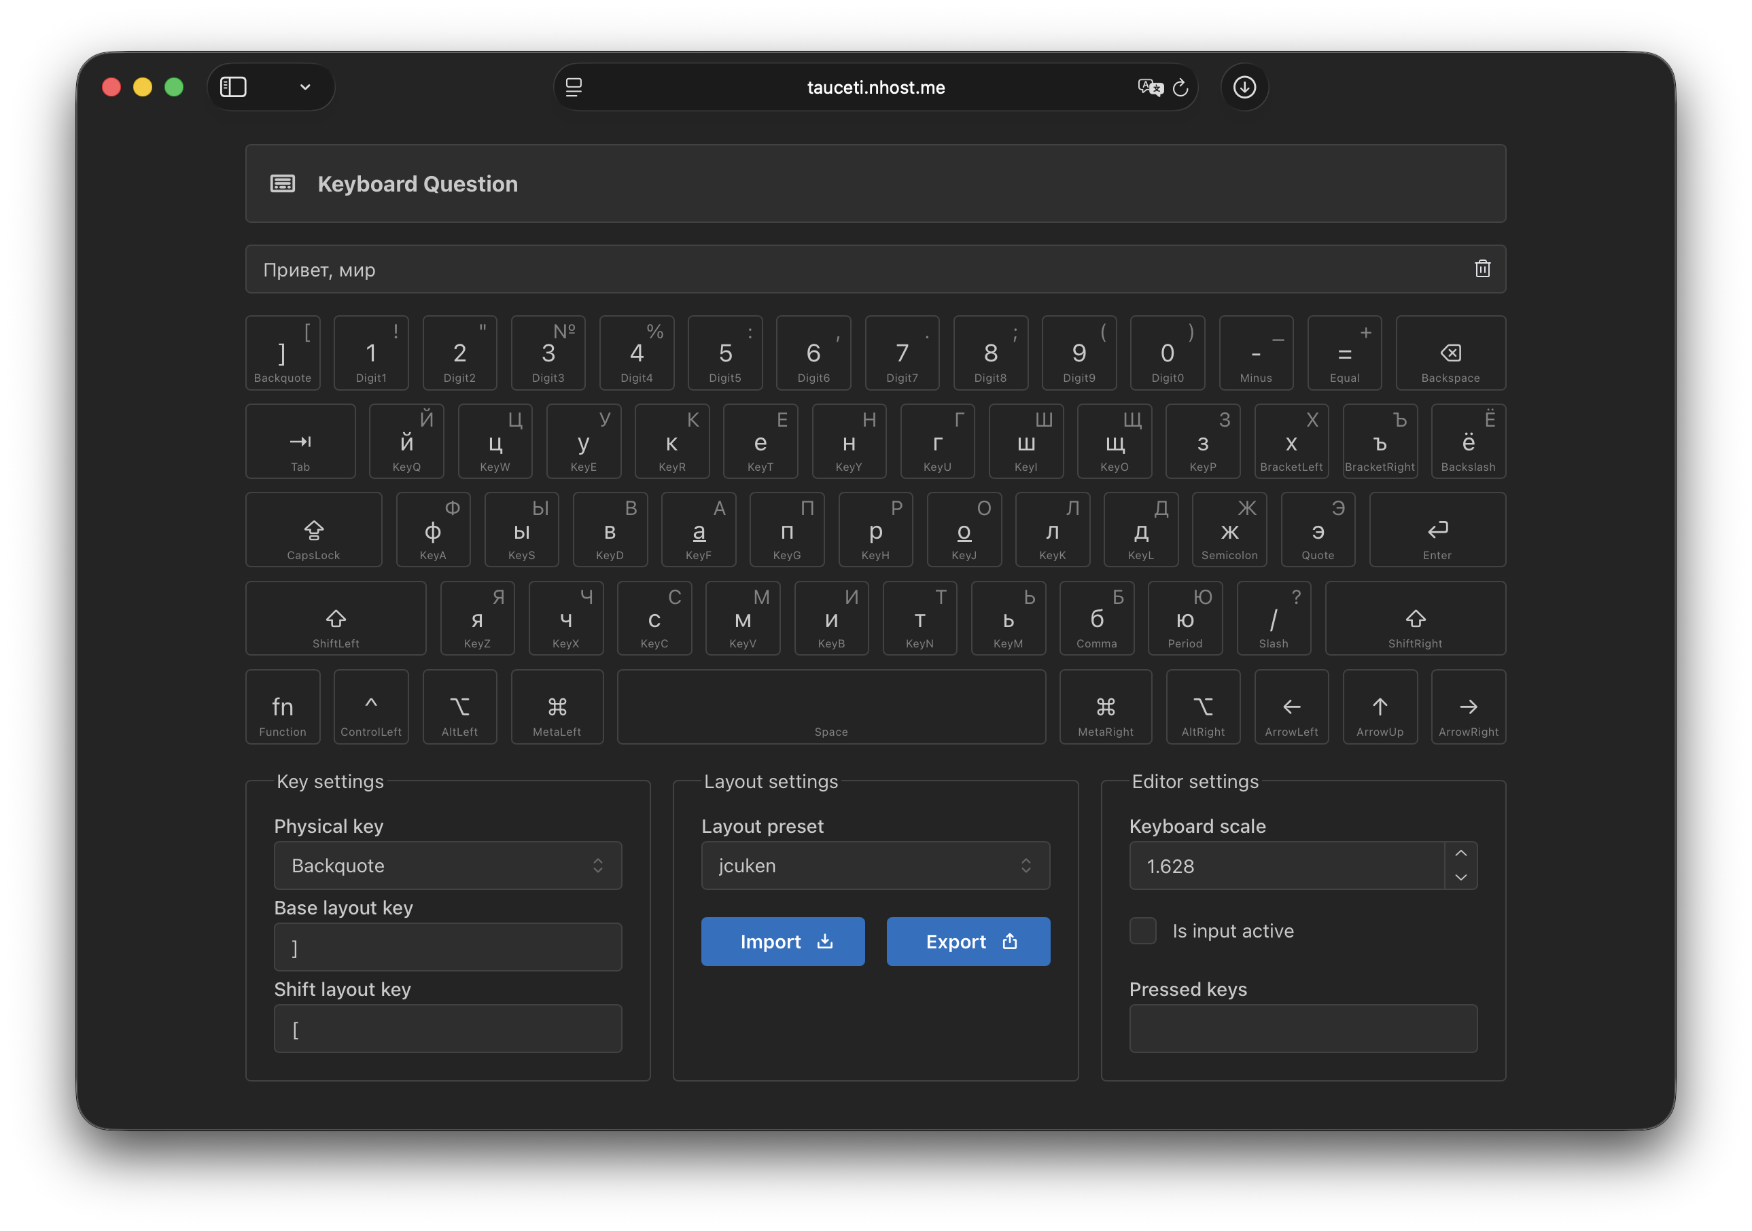The height and width of the screenshot is (1231, 1752).
Task: Click the Backquote key
Action: tap(282, 353)
